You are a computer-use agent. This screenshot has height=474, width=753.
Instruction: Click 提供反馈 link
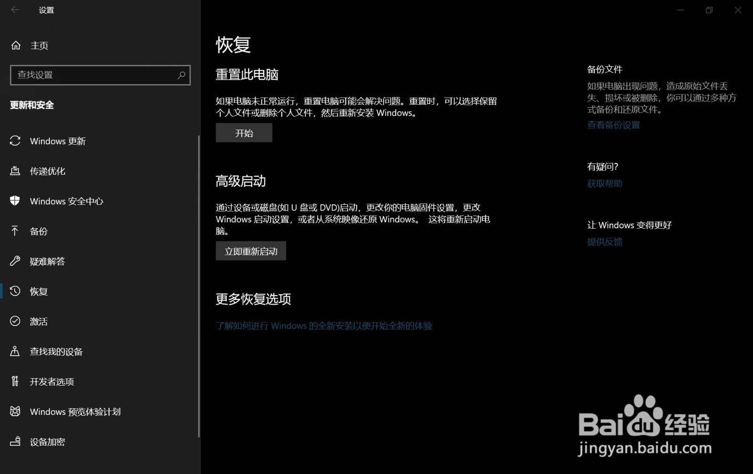pyautogui.click(x=605, y=242)
